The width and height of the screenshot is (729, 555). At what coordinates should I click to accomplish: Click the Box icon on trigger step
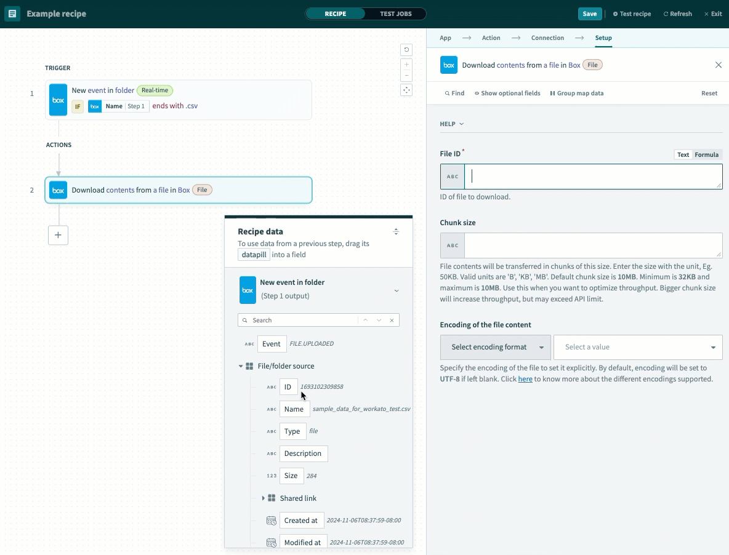point(58,100)
